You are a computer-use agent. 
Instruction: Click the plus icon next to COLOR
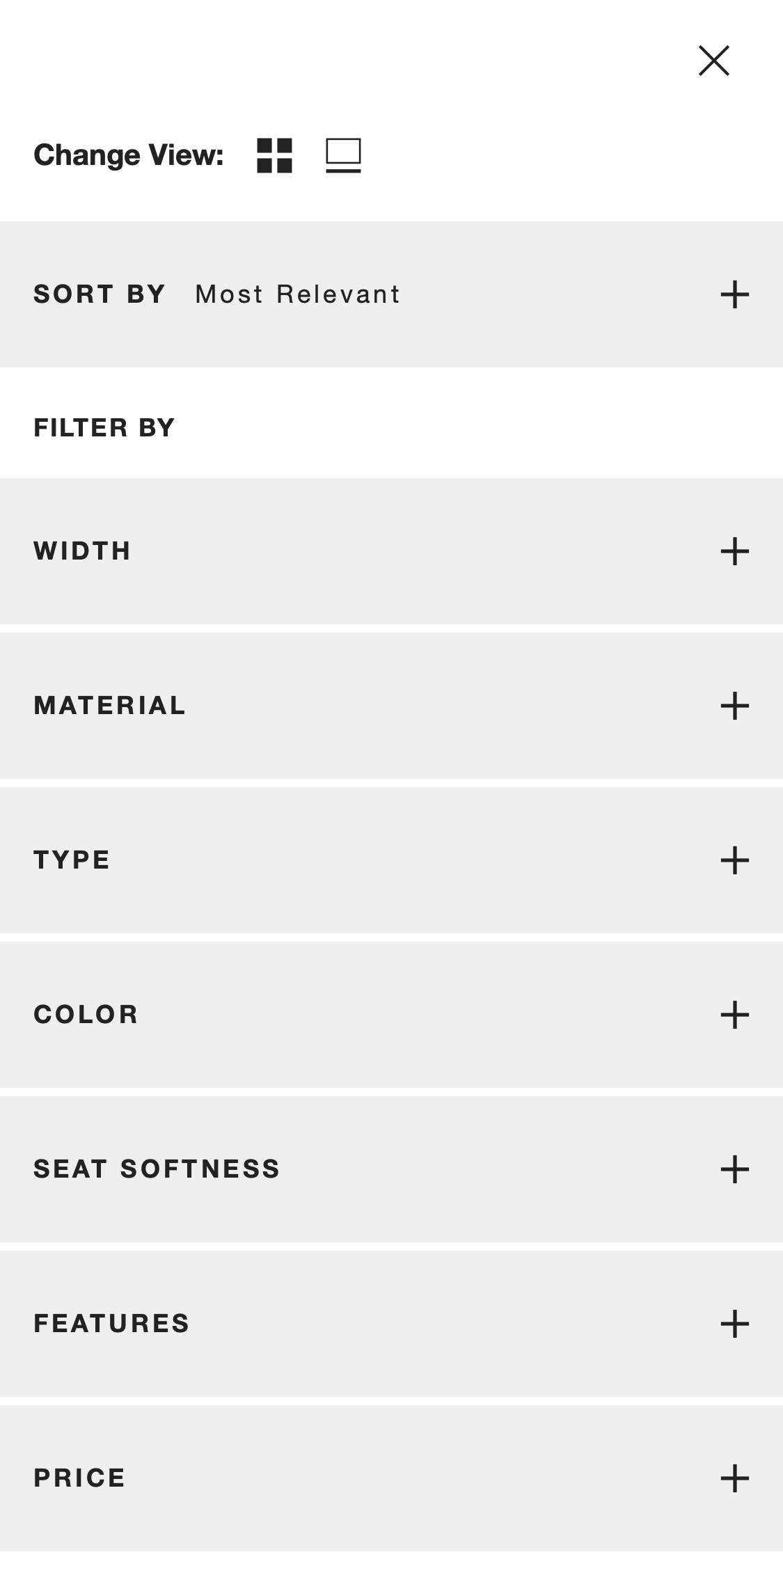pyautogui.click(x=734, y=1015)
